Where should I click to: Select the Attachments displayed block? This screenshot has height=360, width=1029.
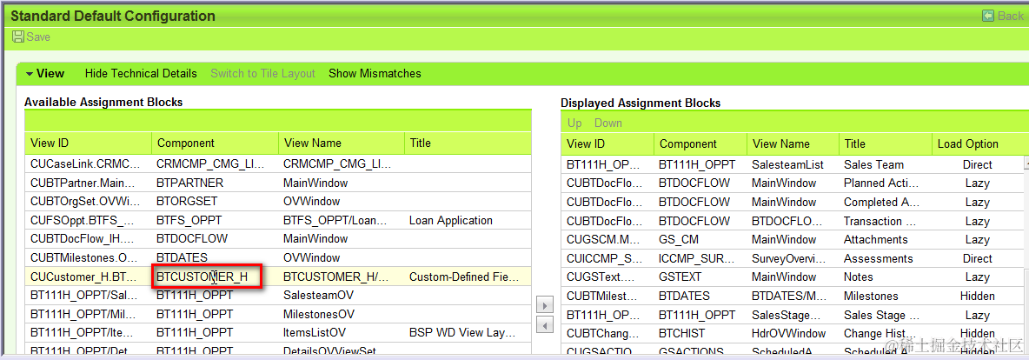(x=885, y=239)
